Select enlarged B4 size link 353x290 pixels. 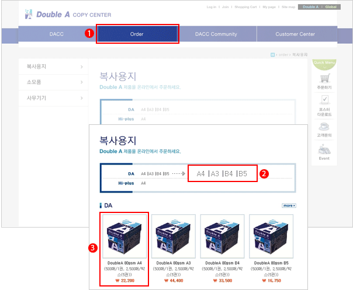point(229,173)
